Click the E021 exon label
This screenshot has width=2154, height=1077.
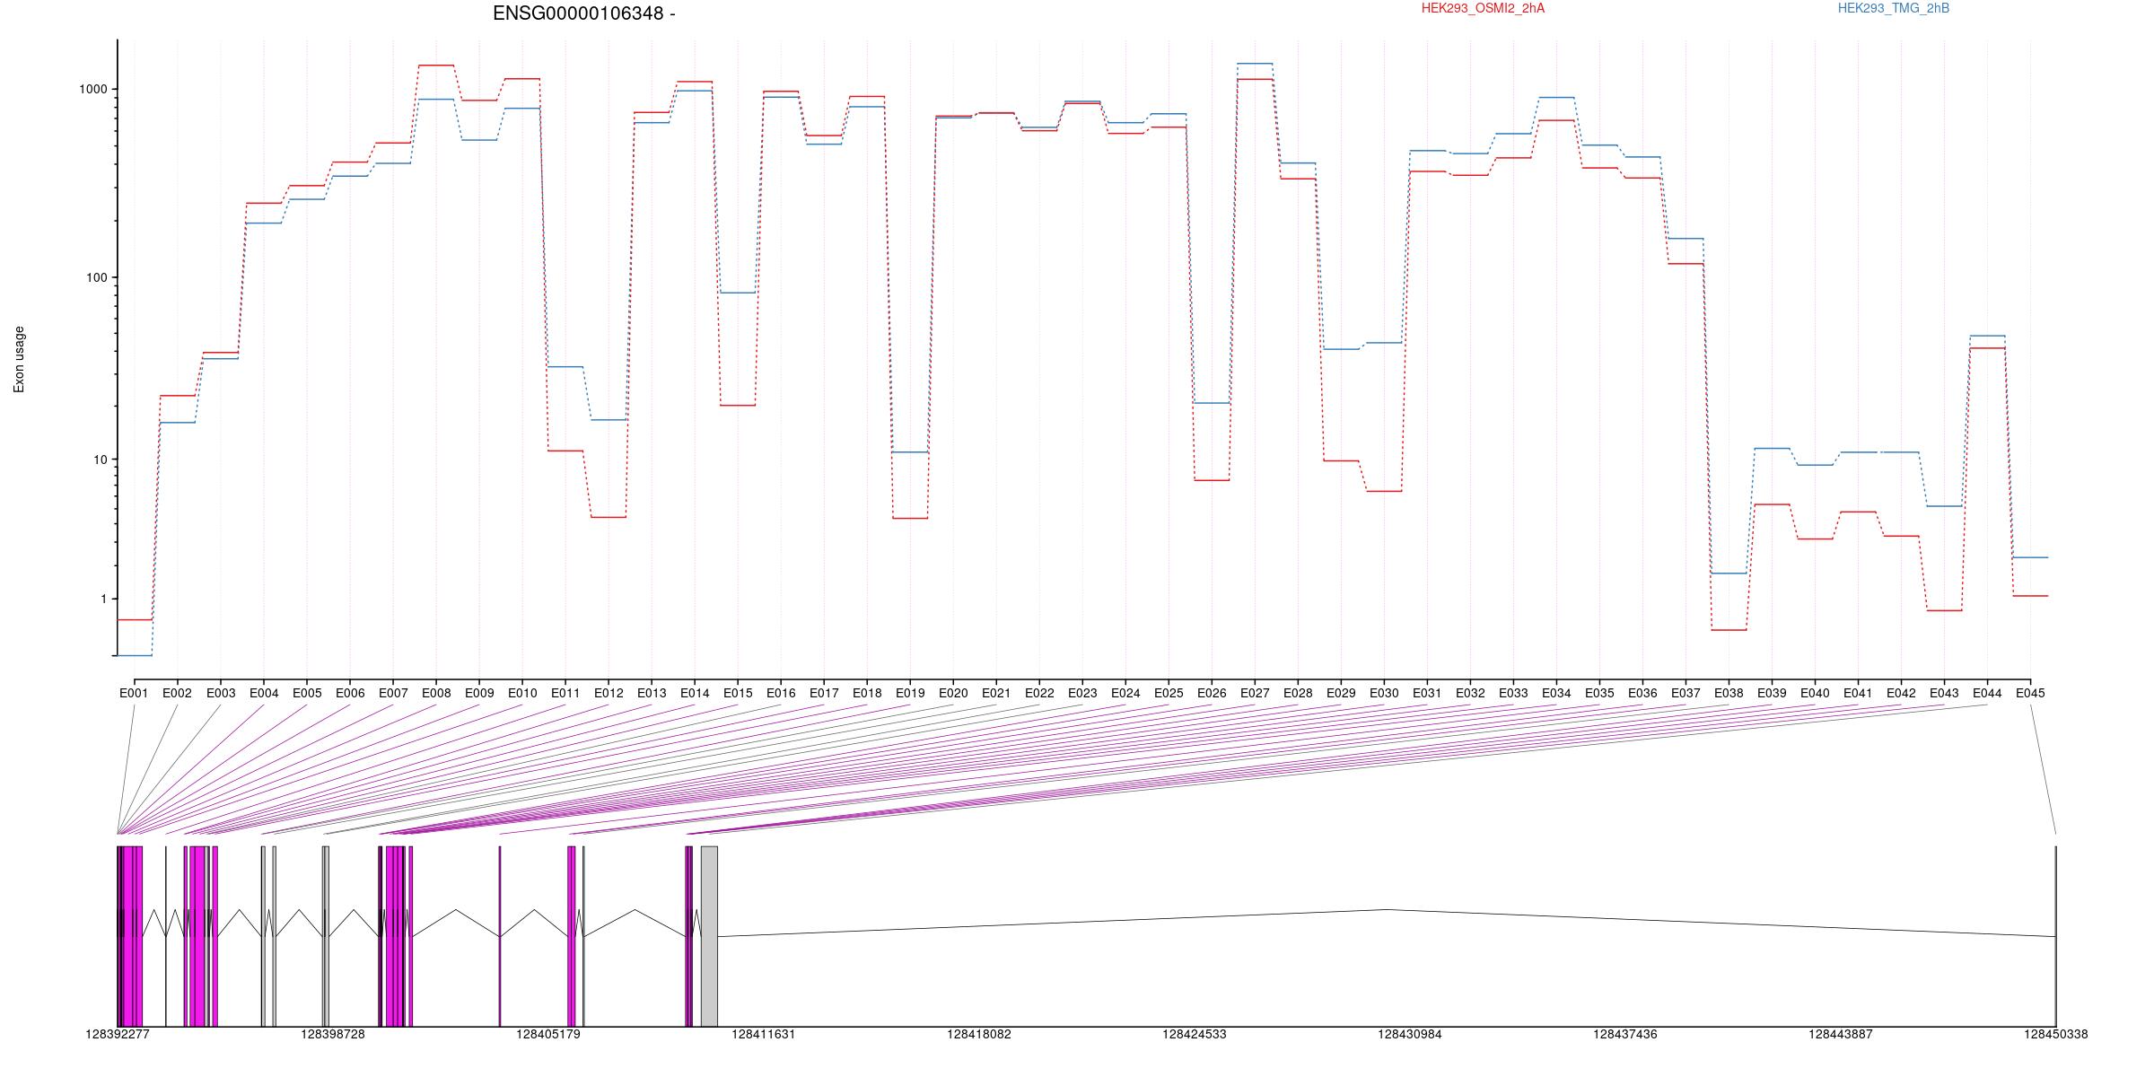coord(996,693)
